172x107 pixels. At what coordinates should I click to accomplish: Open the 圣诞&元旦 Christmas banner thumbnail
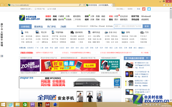[x=110, y=65]
